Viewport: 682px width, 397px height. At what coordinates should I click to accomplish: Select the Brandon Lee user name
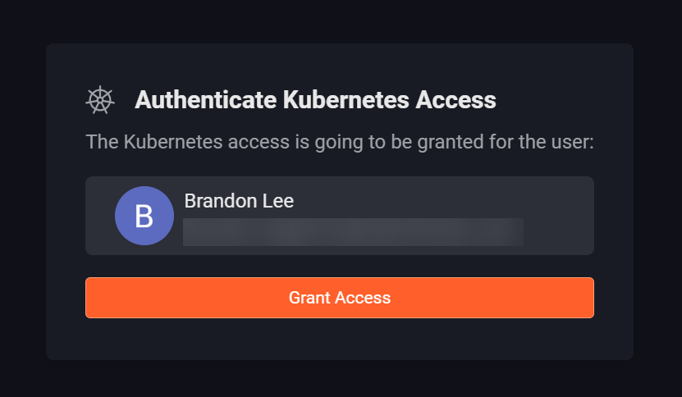pos(239,201)
